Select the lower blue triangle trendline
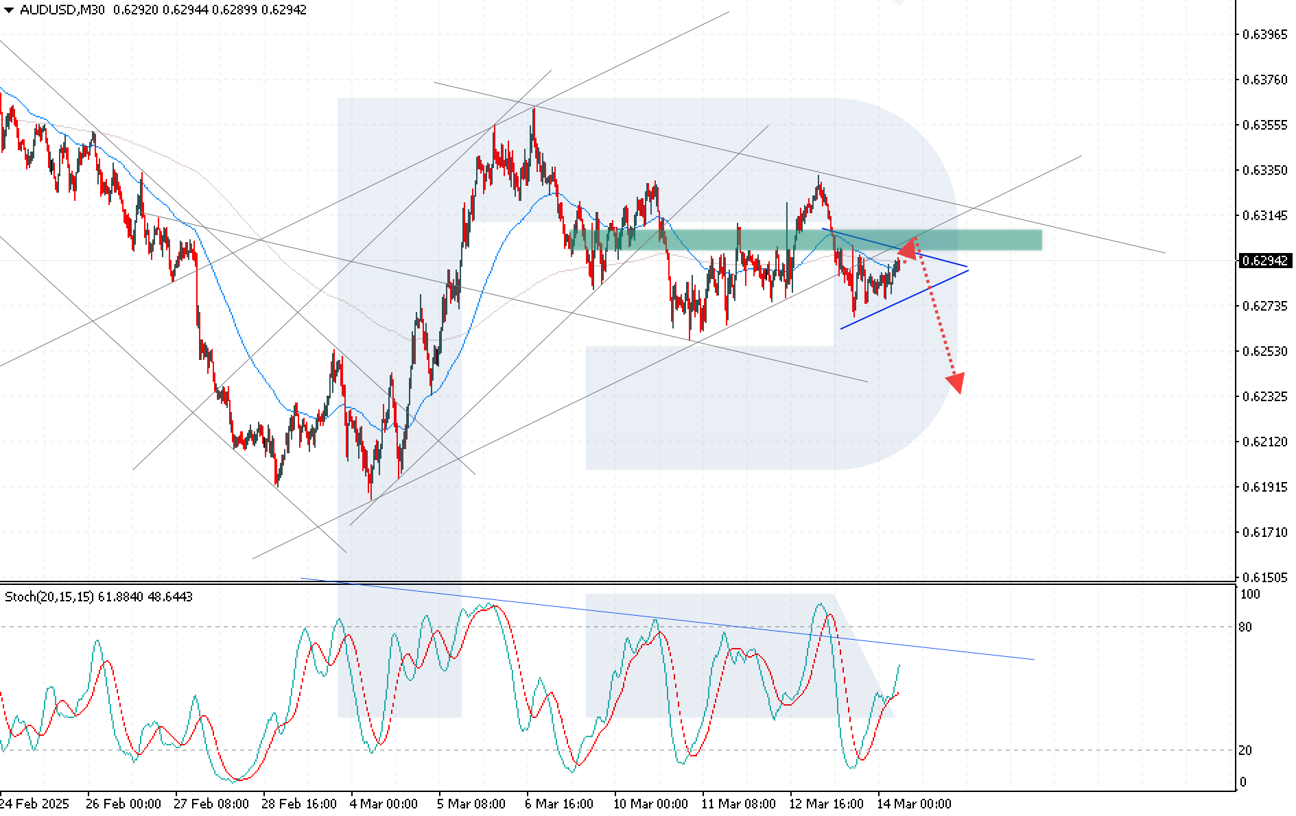The image size is (1296, 816). click(904, 300)
